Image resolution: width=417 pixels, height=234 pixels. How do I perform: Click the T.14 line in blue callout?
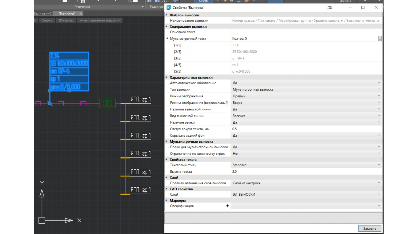point(69,56)
